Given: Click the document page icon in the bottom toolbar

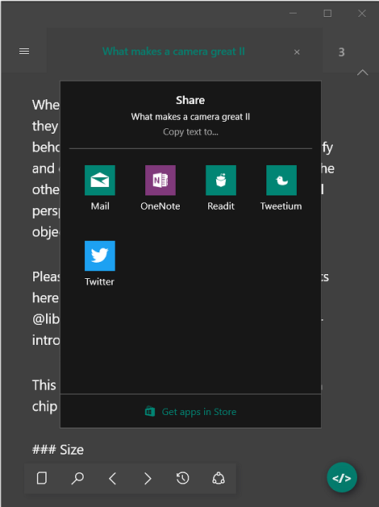Looking at the screenshot, I should pyautogui.click(x=42, y=478).
